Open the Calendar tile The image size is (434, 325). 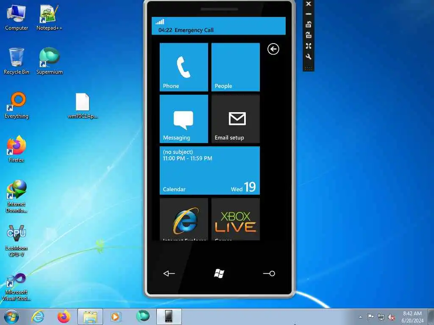tap(210, 171)
